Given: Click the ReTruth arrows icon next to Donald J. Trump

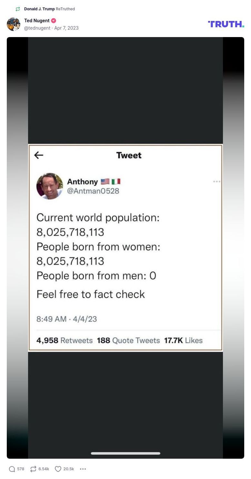Looking at the screenshot, I should coord(17,9).
